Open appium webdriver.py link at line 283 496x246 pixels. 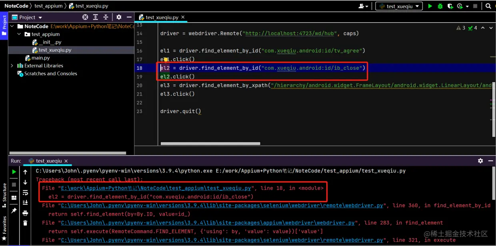(x=208, y=222)
